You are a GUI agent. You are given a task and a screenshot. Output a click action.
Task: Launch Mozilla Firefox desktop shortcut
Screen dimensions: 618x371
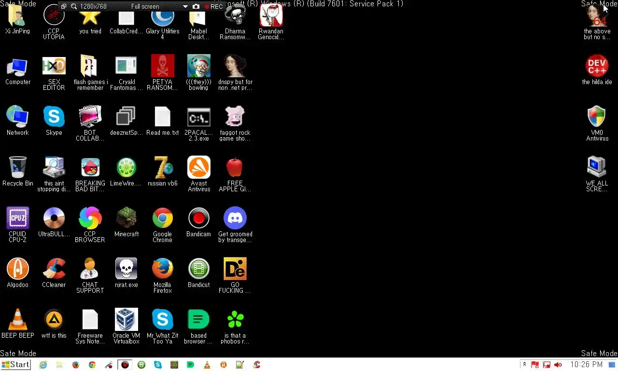tap(163, 275)
